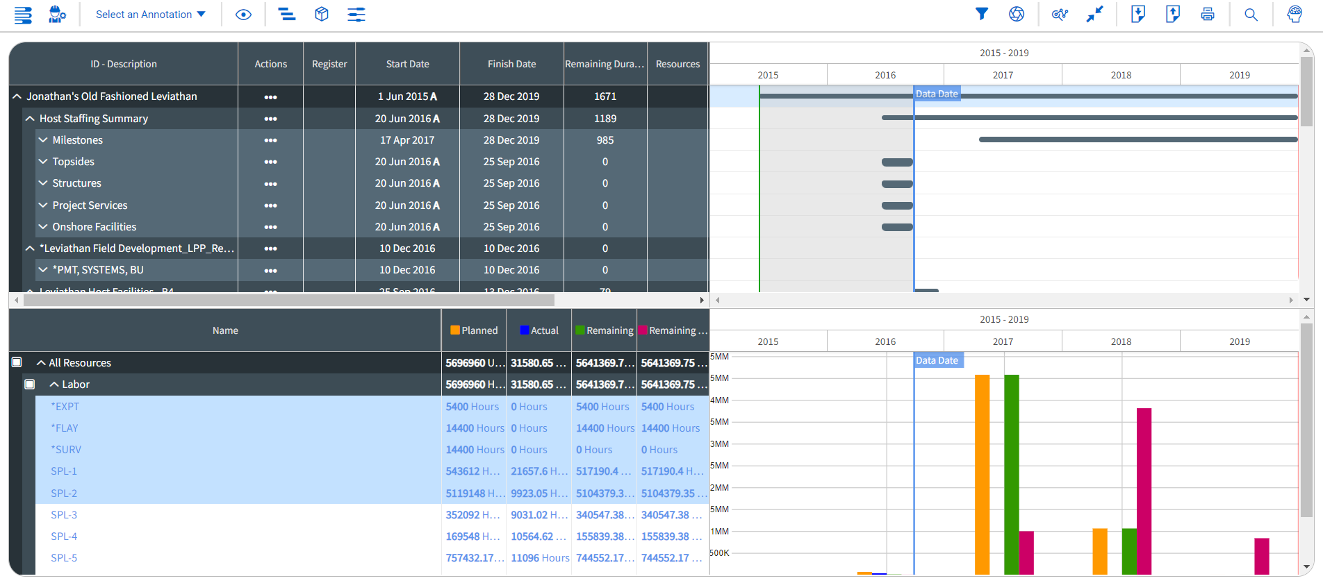
Task: Expand the Milestones row
Action: pyautogui.click(x=43, y=140)
